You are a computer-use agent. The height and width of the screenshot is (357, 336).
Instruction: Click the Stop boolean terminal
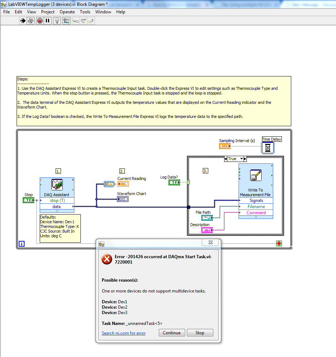click(28, 200)
